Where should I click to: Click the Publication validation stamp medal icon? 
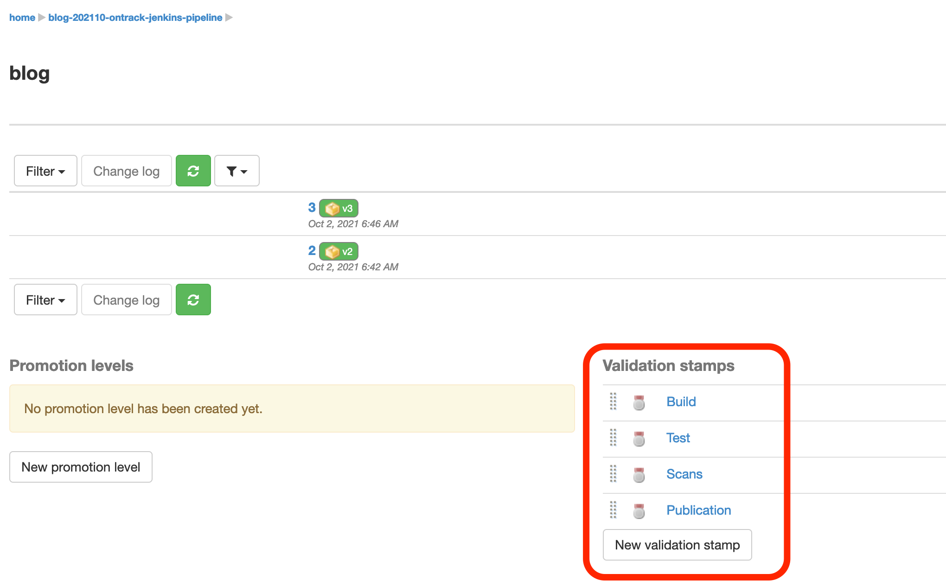[639, 510]
